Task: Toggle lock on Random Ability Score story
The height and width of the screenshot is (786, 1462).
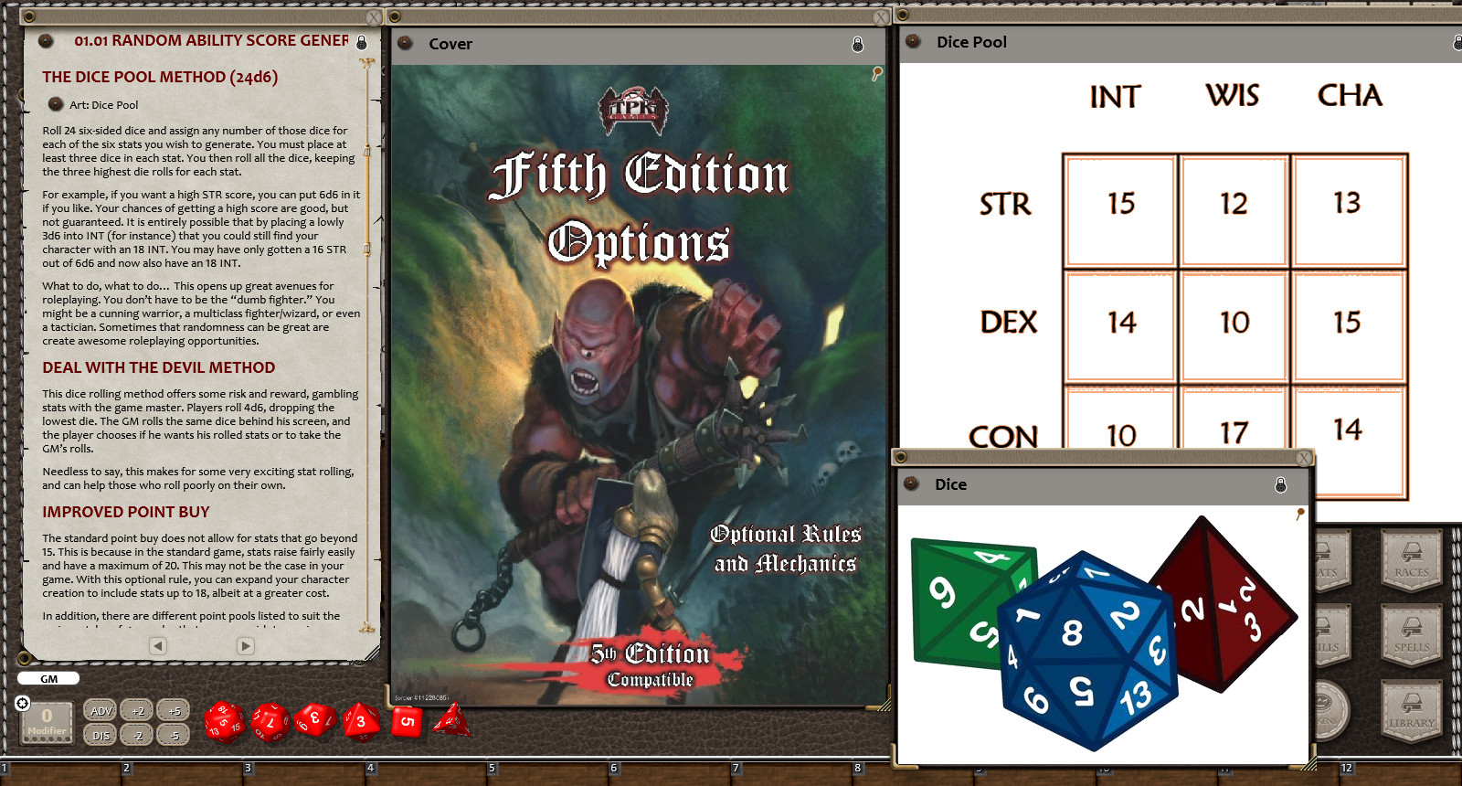Action: [x=362, y=42]
